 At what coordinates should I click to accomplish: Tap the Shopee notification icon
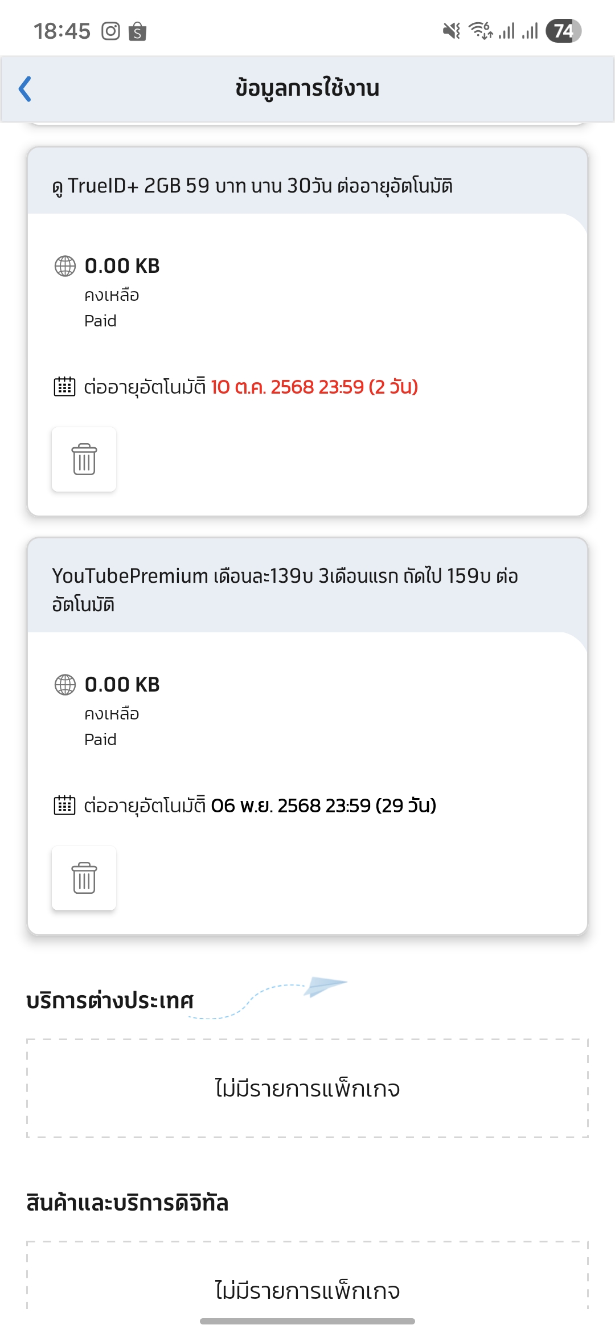(x=137, y=31)
